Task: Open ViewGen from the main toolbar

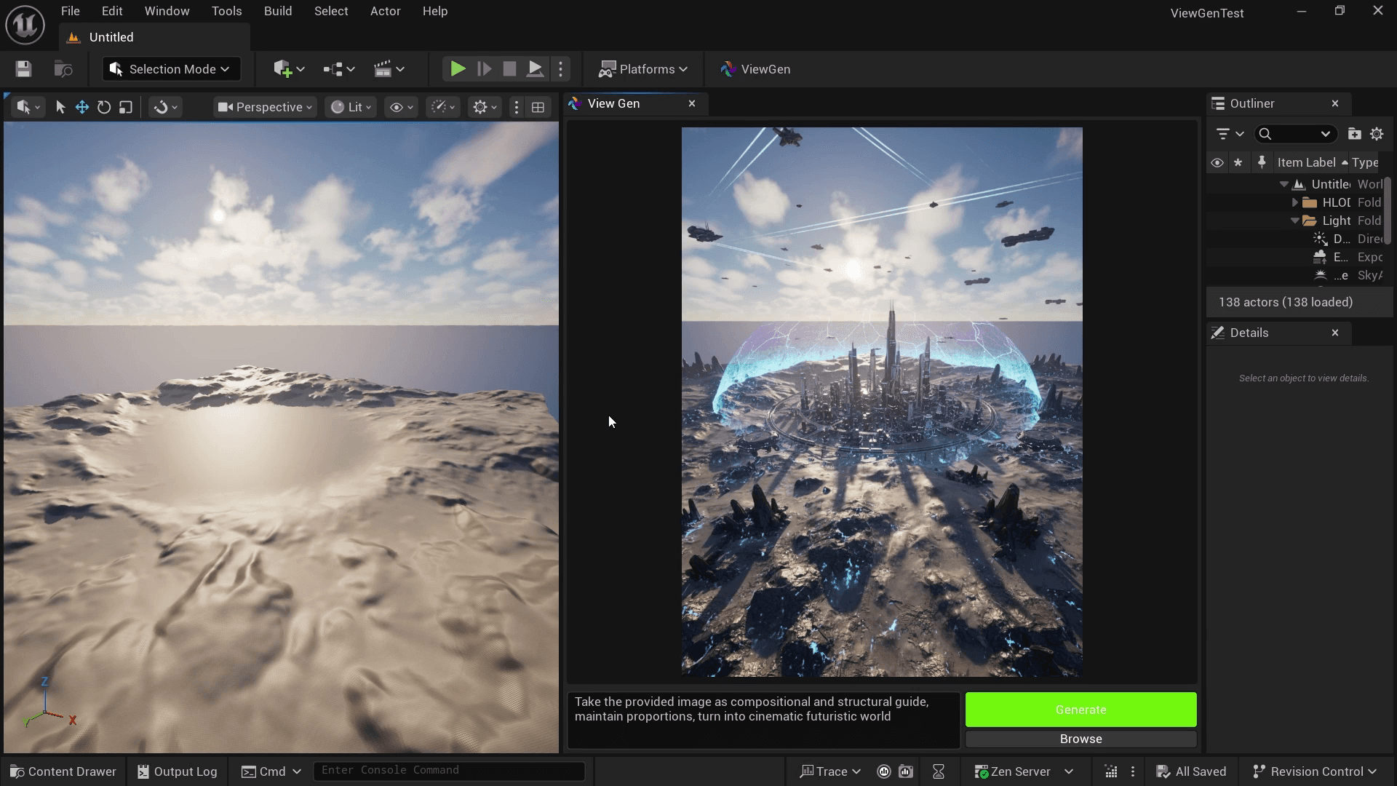Action: click(x=755, y=69)
